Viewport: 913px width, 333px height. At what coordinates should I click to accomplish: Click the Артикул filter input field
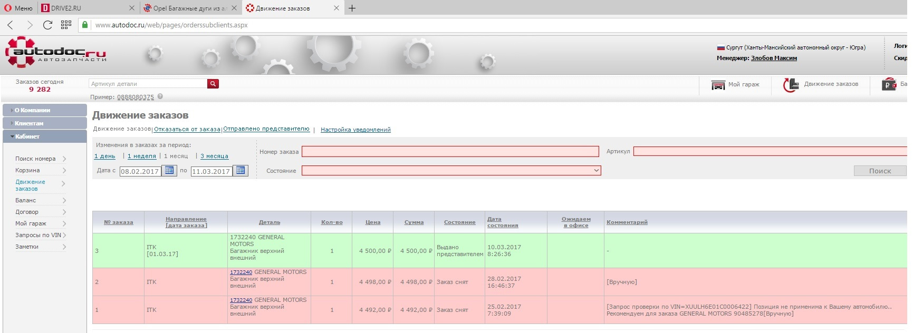[x=770, y=151]
